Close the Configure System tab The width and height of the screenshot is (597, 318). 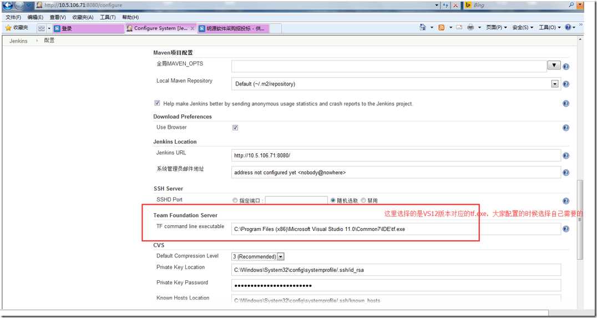[192, 28]
